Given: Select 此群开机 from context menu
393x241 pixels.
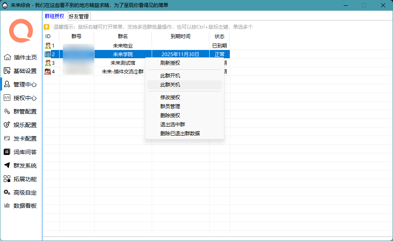Looking at the screenshot, I should coord(170,76).
